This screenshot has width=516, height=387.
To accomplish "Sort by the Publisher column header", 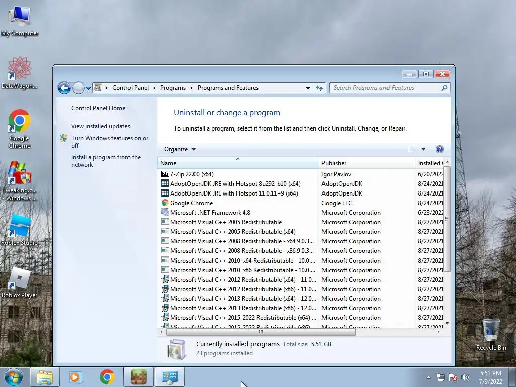I will click(x=366, y=163).
